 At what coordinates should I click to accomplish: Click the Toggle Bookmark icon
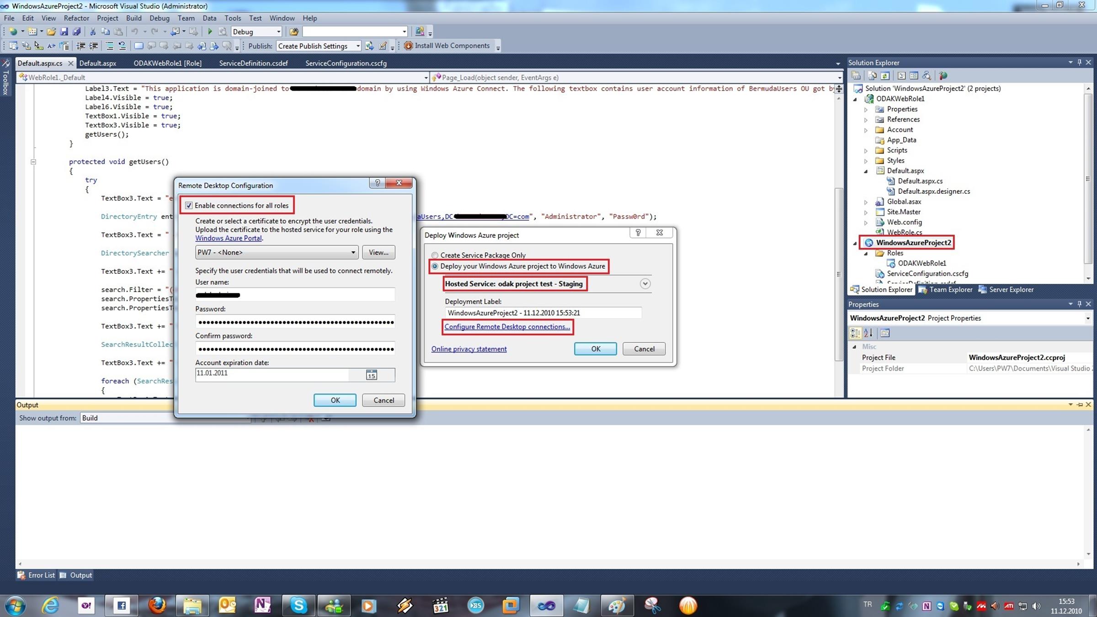138,46
